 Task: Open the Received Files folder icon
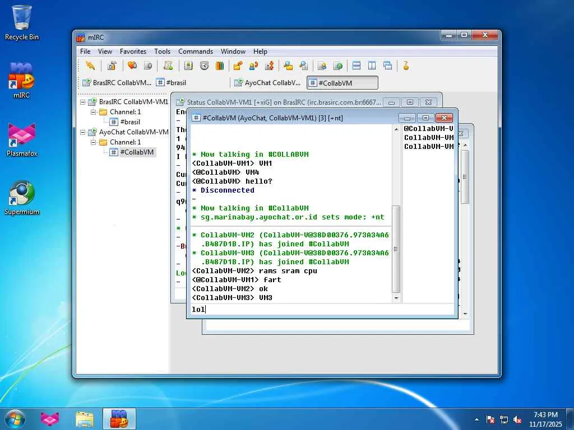click(x=288, y=66)
